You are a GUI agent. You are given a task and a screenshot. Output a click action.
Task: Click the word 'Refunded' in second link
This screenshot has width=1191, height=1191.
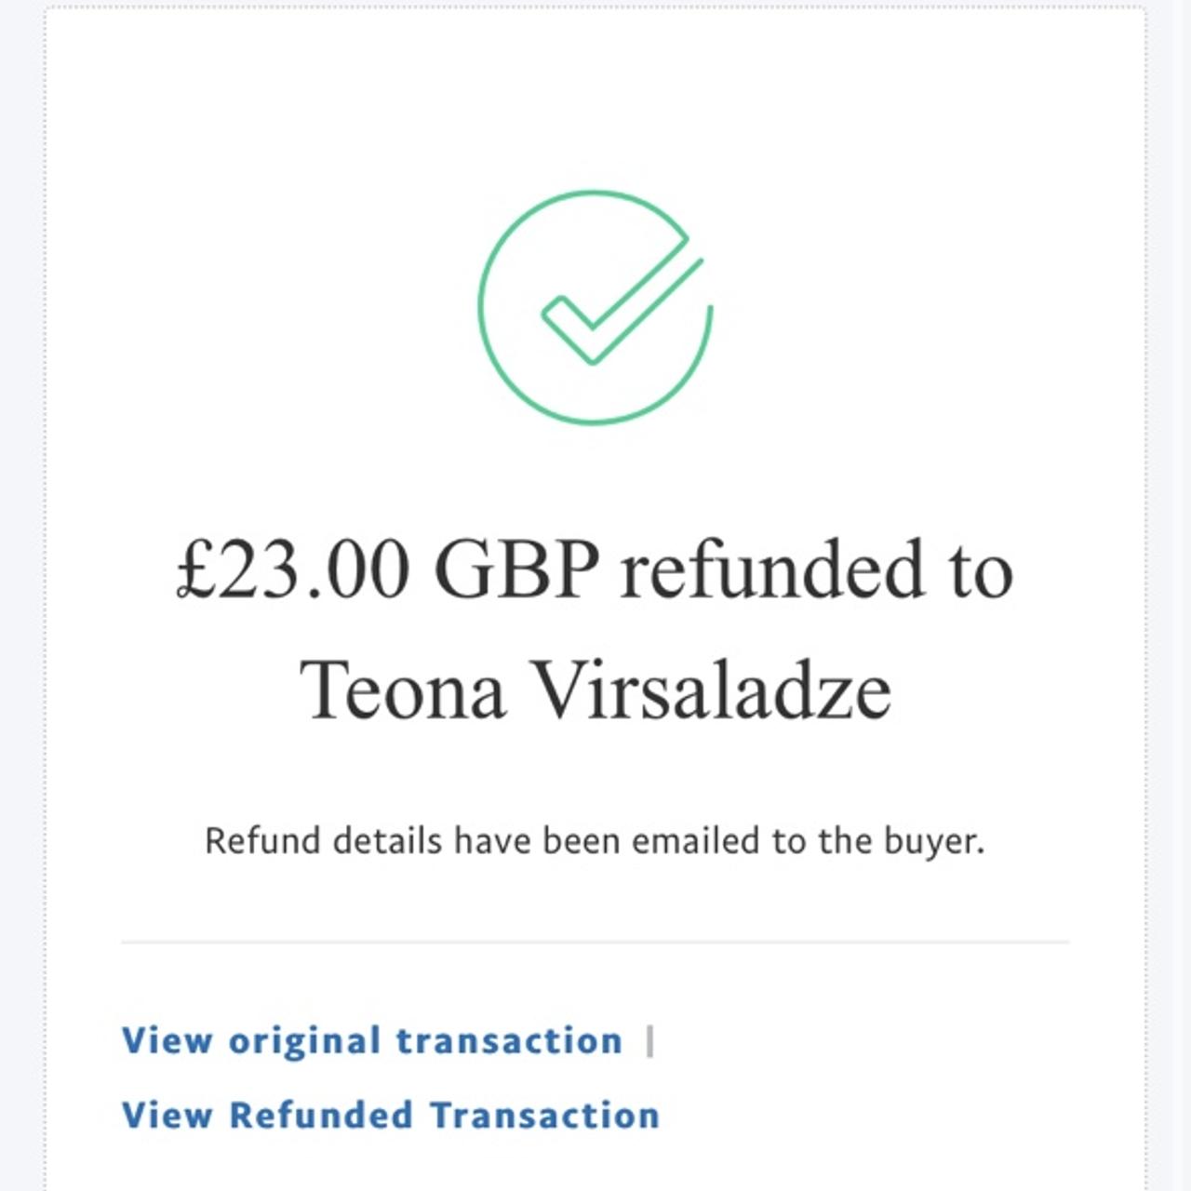coord(321,1115)
